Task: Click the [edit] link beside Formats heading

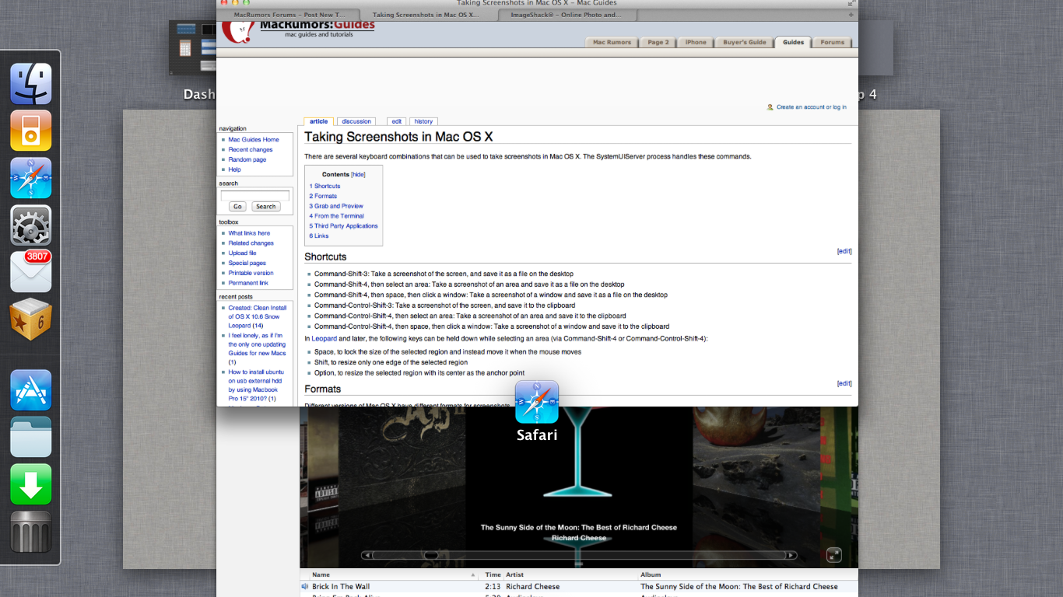Action: coord(844,383)
